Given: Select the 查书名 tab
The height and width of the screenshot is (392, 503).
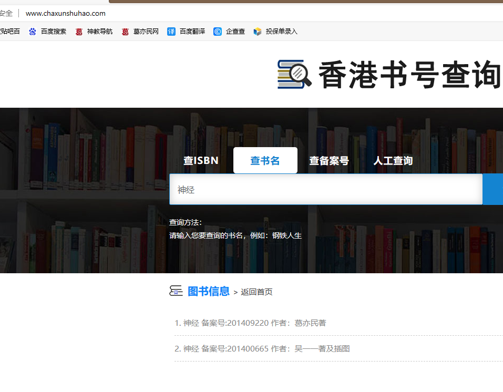Looking at the screenshot, I should coord(265,161).
